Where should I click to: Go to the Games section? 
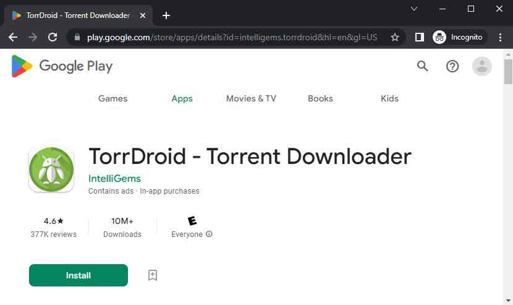point(113,98)
